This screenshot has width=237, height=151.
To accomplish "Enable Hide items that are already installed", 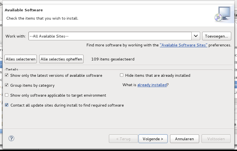I will click(x=122, y=75).
